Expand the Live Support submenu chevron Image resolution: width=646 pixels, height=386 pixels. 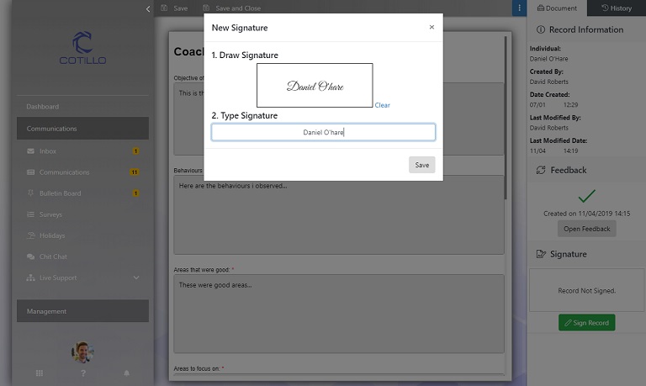(x=136, y=278)
